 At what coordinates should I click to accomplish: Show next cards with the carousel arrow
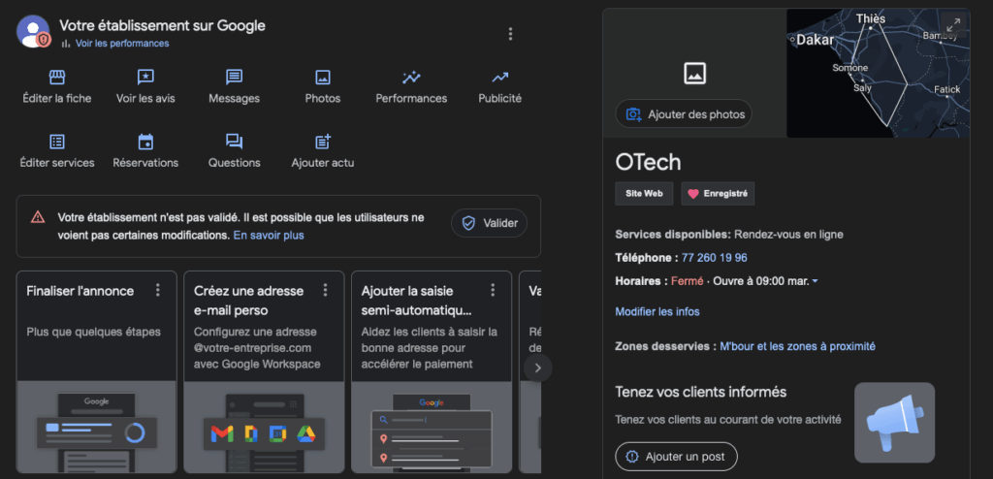click(537, 367)
